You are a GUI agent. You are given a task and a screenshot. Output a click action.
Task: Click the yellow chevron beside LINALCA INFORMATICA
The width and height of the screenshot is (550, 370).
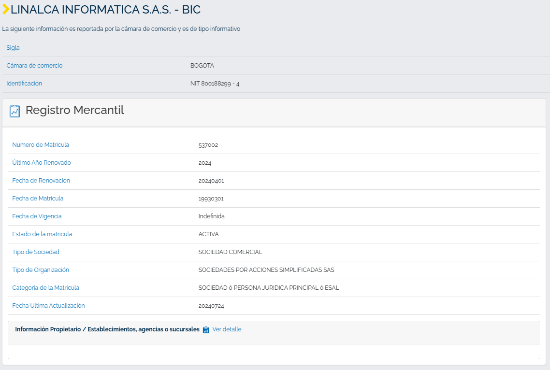pos(6,9)
